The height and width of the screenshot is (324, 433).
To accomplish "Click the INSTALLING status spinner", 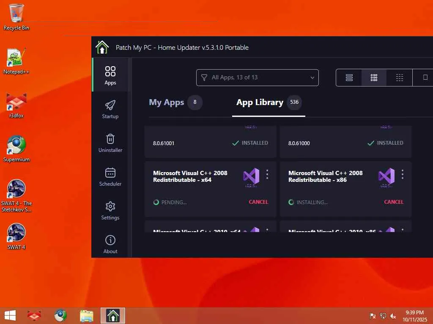I will (x=291, y=202).
